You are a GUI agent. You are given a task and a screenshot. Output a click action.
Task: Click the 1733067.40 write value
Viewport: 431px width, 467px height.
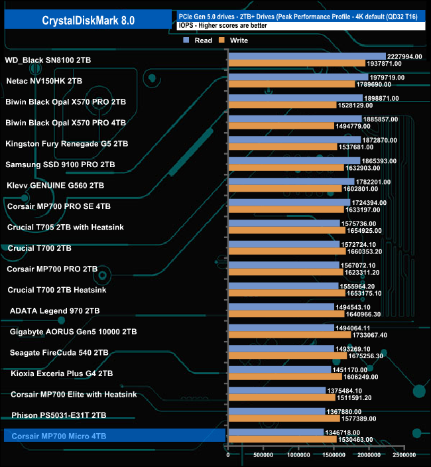tap(370, 335)
